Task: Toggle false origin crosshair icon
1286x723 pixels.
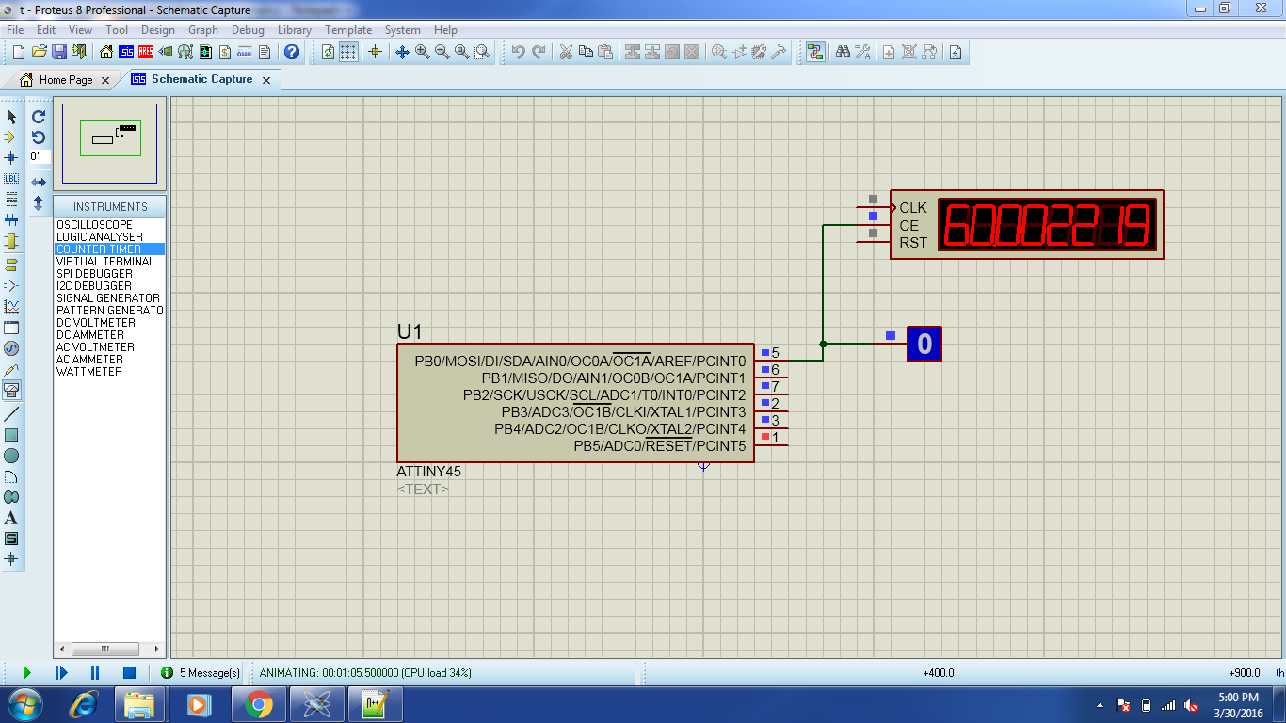Action: tap(375, 52)
